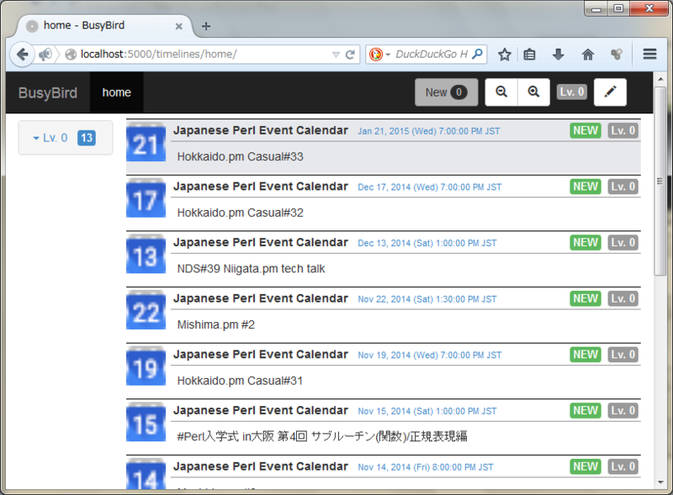
Task: Click the calendar icon showing 13
Action: [145, 255]
